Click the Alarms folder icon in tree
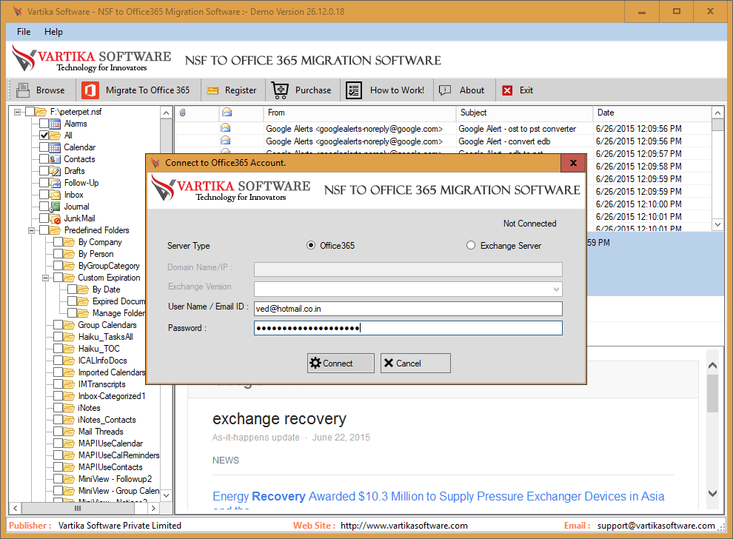The width and height of the screenshot is (733, 539). [56, 124]
